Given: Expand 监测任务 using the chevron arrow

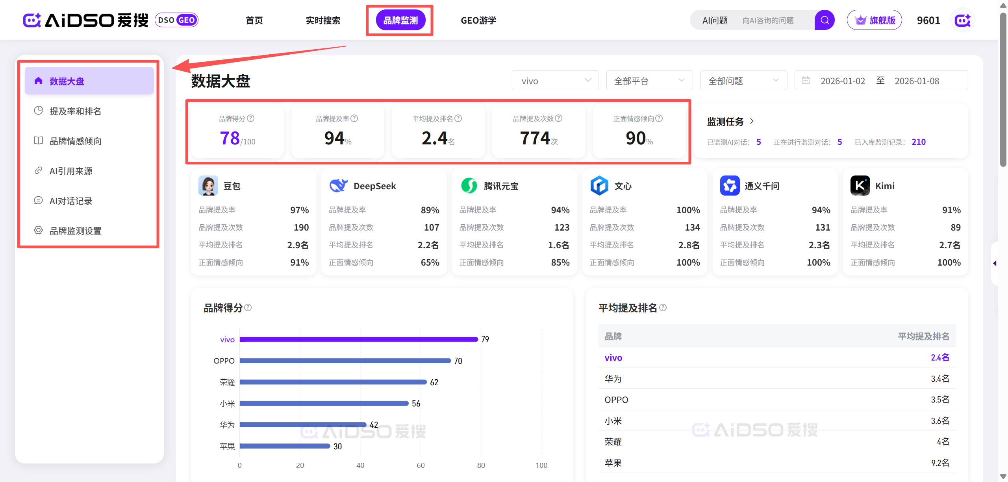Looking at the screenshot, I should tap(752, 121).
